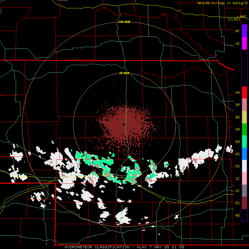Select the BD big drops yellow swatch

[x=244, y=117]
